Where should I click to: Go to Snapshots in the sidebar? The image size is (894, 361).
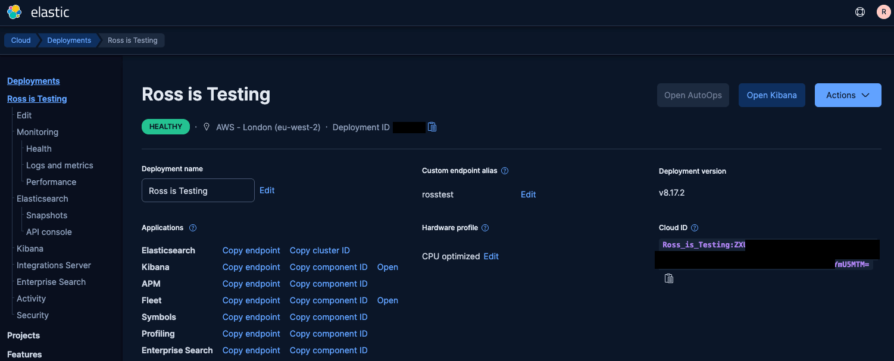click(x=46, y=215)
